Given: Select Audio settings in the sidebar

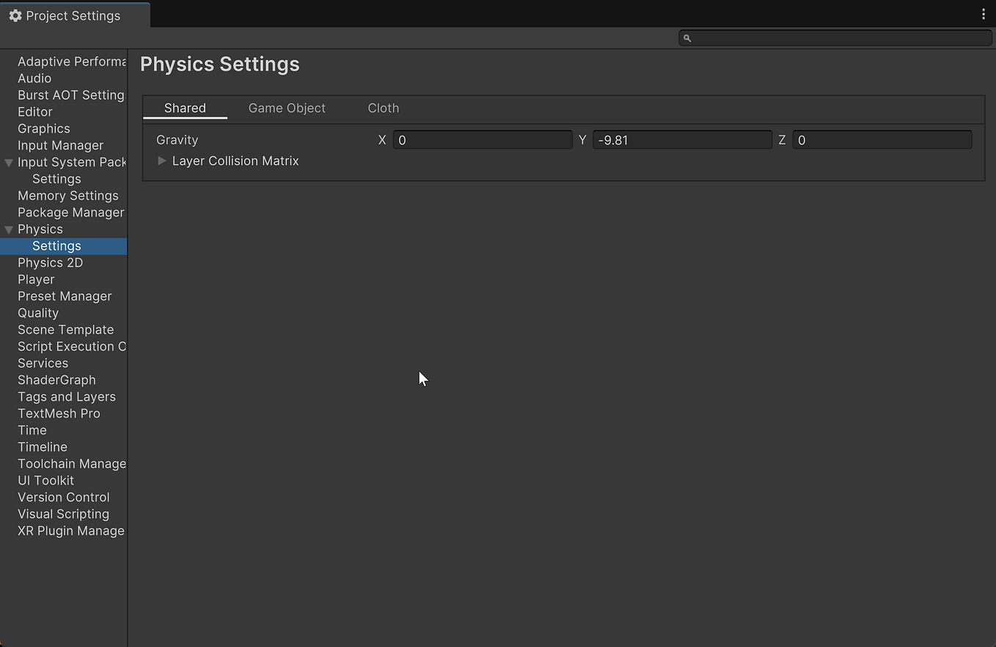Looking at the screenshot, I should pos(34,78).
